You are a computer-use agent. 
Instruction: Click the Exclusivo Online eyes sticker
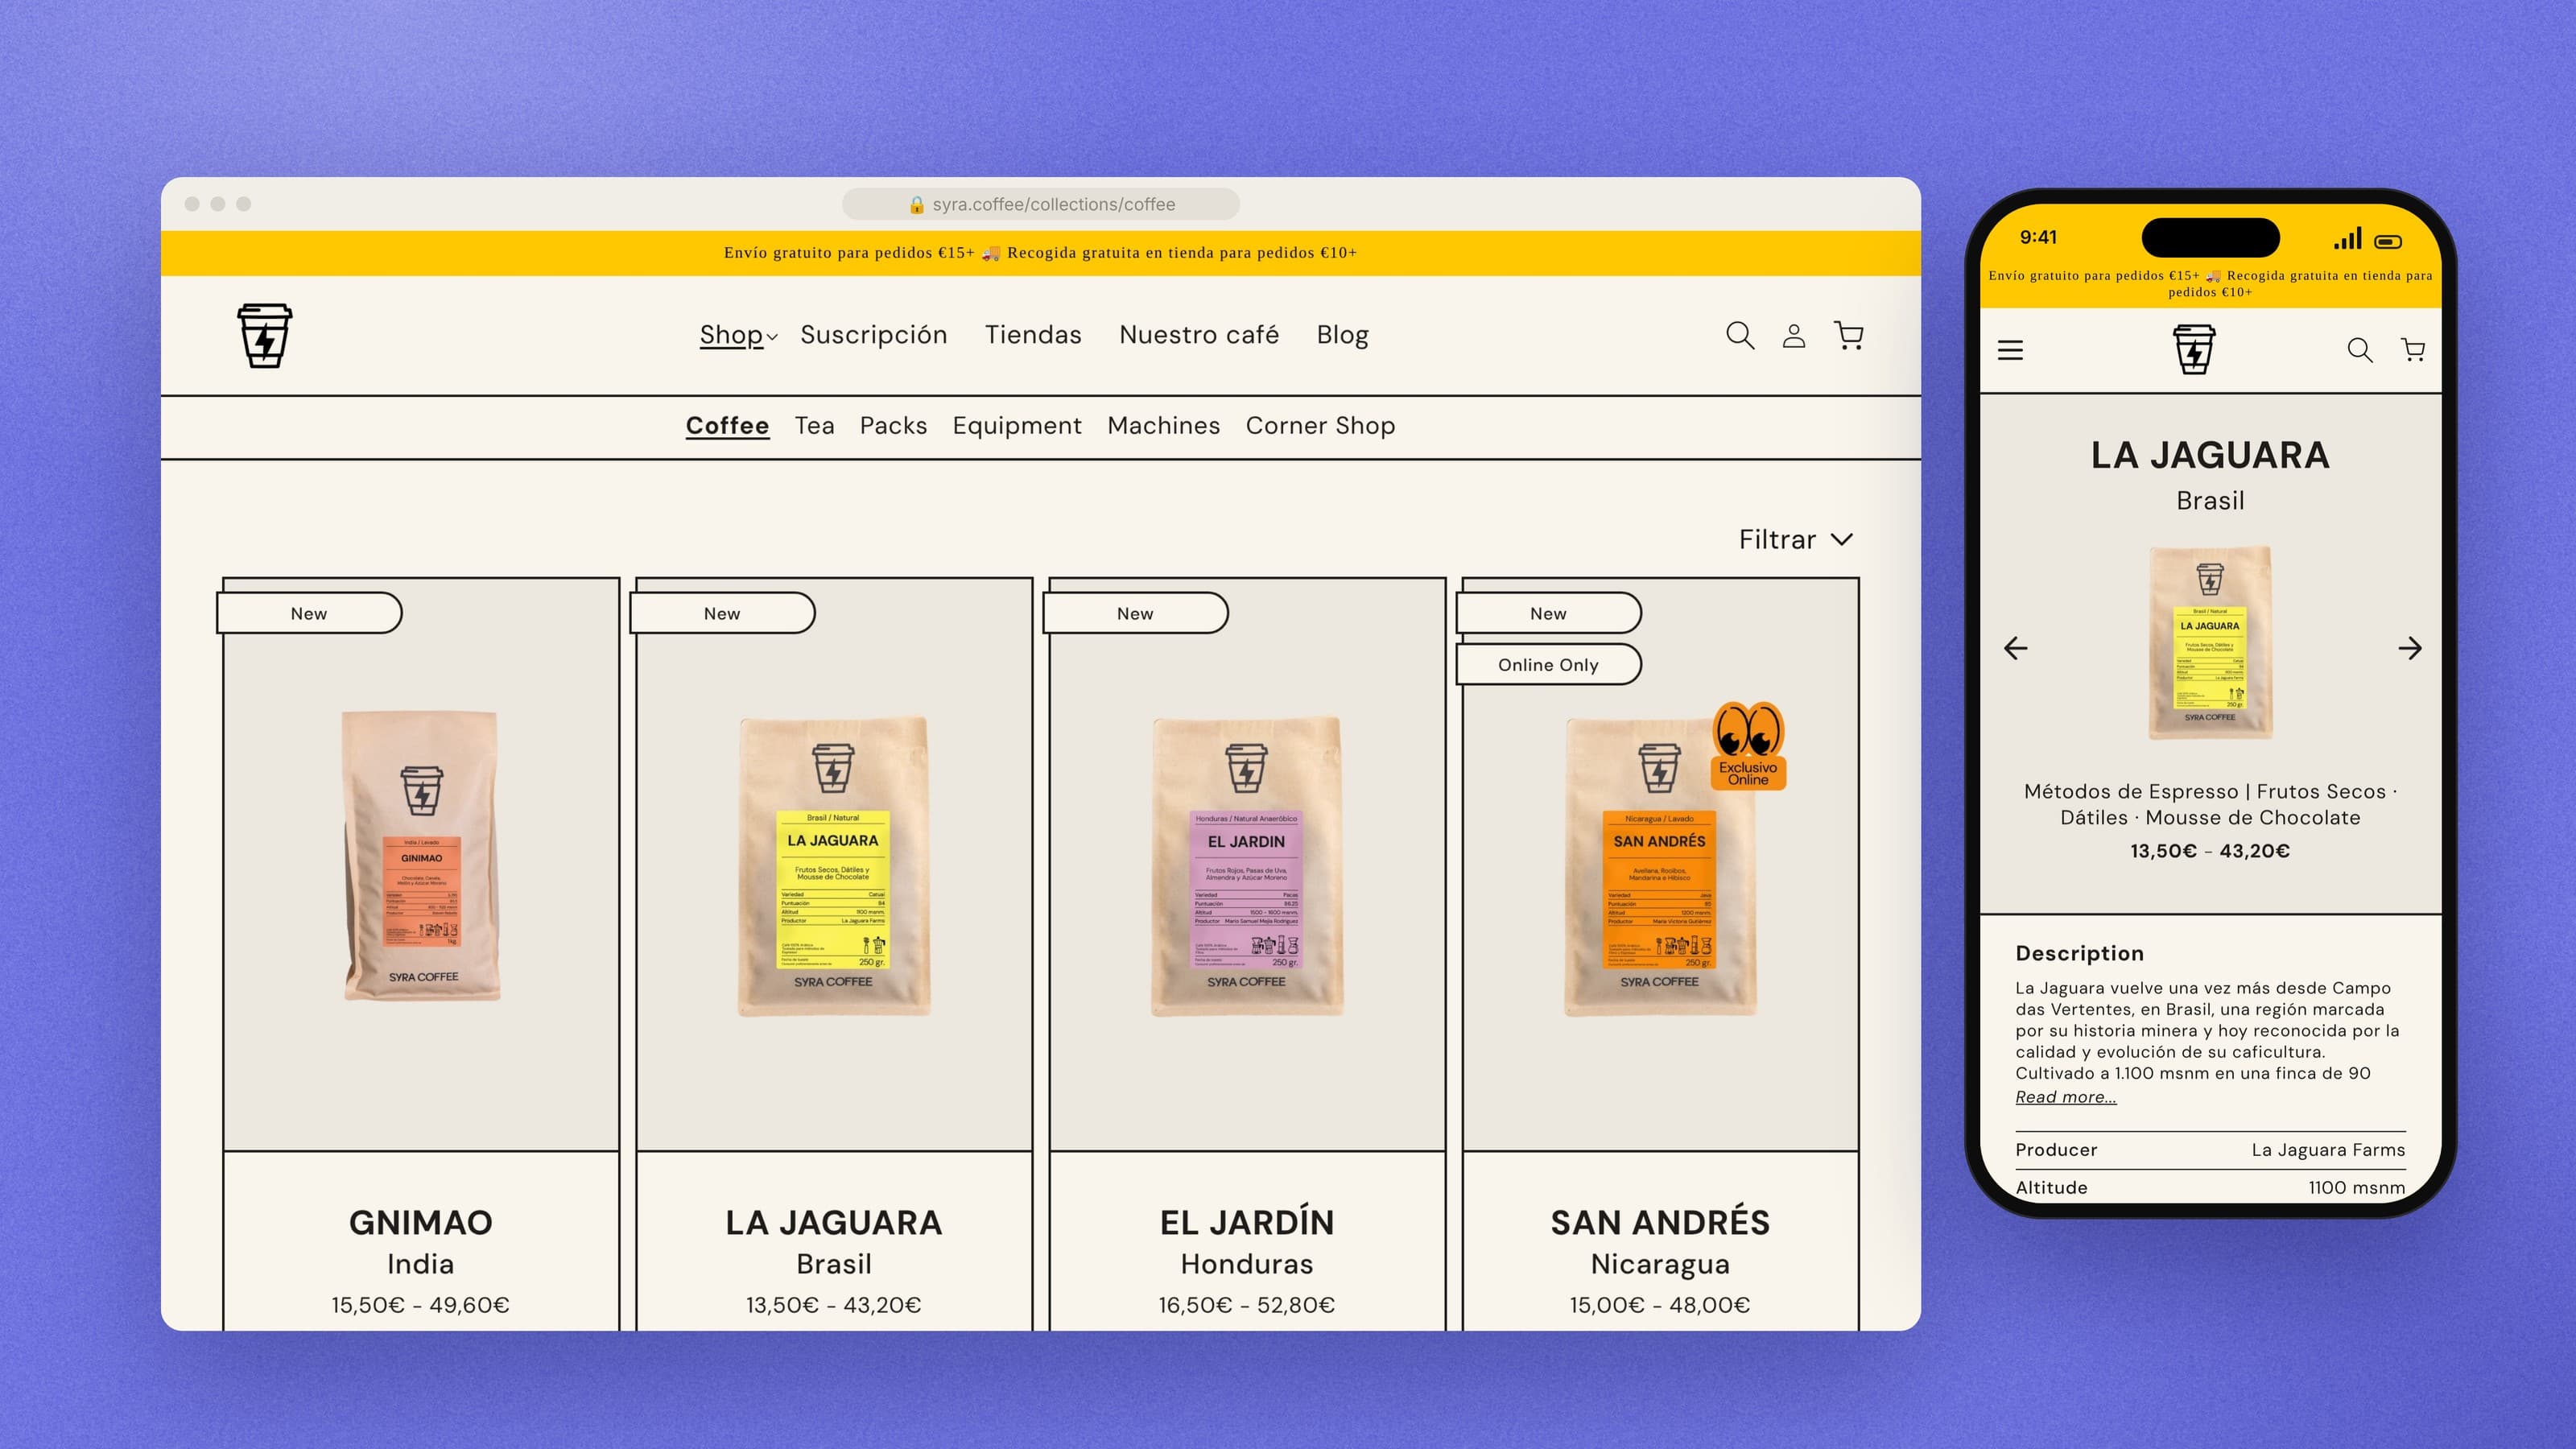[x=1748, y=745]
